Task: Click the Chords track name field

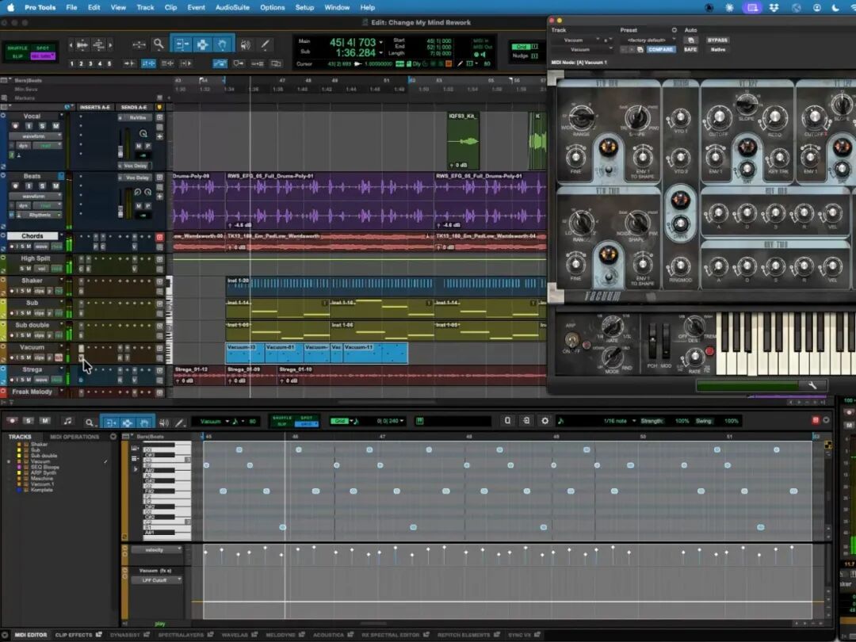Action: click(x=32, y=236)
